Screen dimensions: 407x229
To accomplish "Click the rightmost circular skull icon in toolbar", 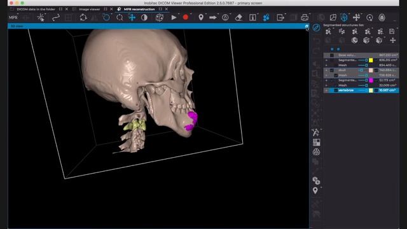I will (382, 18).
